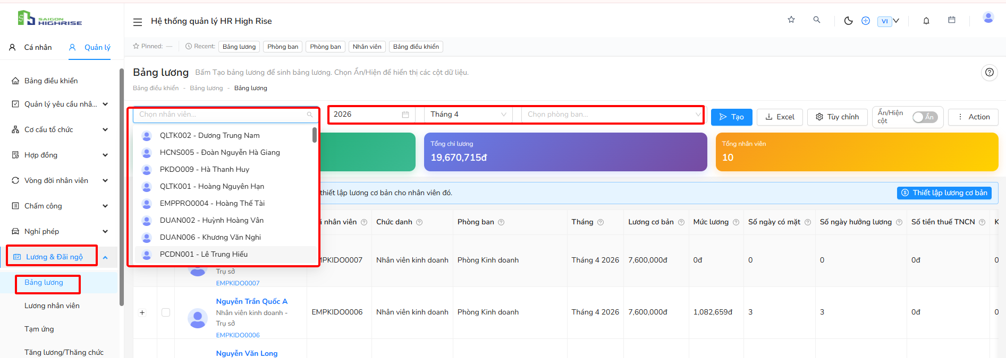Click the Saigon Highrise logo
This screenshot has height=358, width=1006.
(x=50, y=19)
